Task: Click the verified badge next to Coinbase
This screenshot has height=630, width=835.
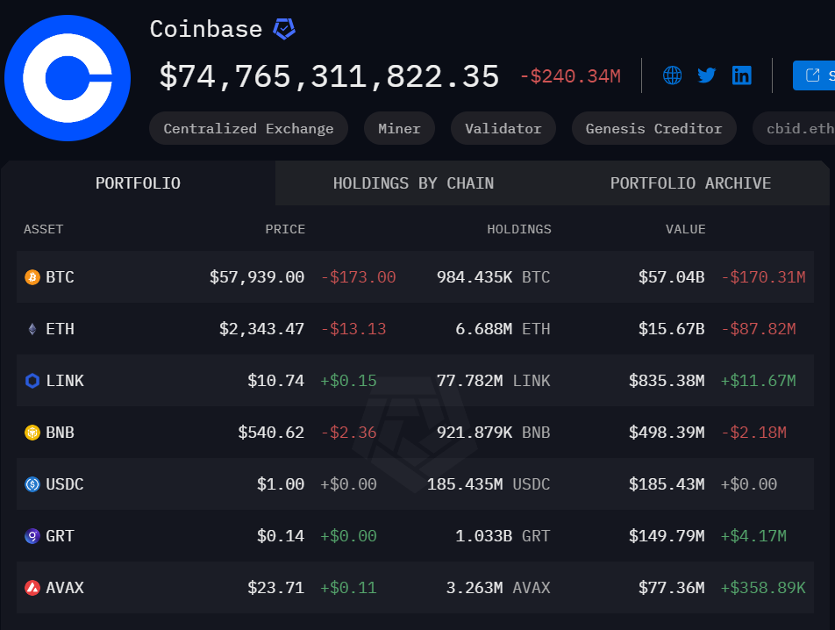Action: click(283, 29)
